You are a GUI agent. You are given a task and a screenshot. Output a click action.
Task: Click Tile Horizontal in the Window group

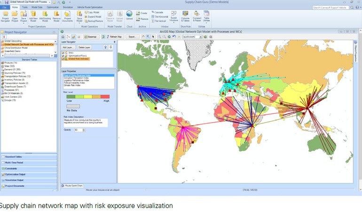160,16
